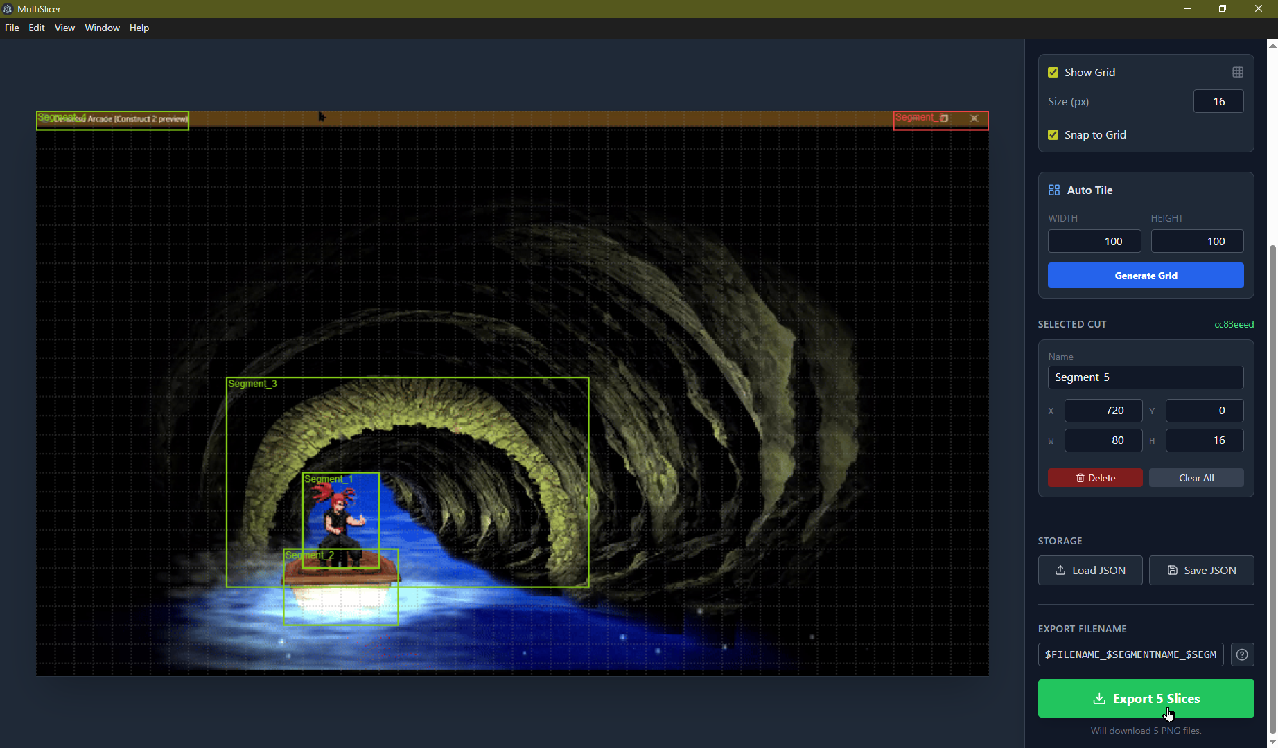Delete the selected cut
Screen dimensions: 1278x748
pyautogui.click(x=1095, y=478)
